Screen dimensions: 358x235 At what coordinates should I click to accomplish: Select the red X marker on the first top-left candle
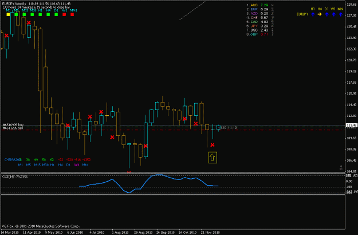click(x=7, y=36)
